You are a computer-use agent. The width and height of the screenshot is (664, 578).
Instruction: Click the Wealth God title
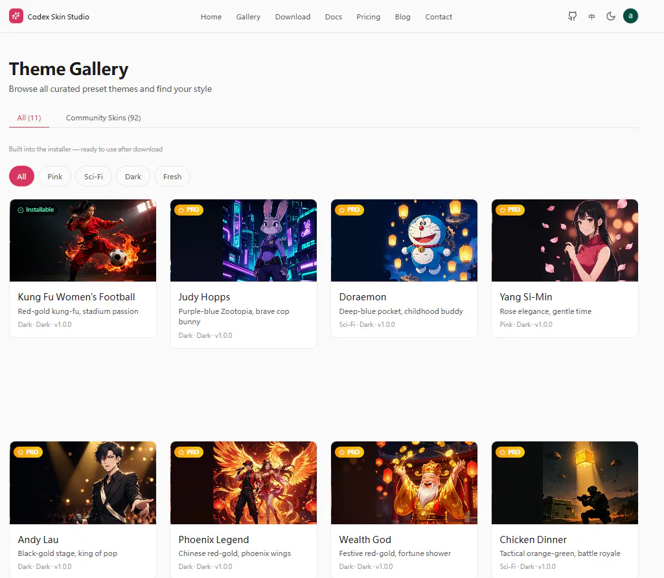[x=365, y=540]
